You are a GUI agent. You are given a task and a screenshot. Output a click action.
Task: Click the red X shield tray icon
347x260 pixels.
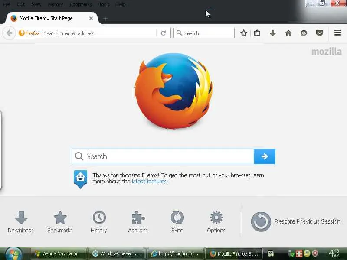pyautogui.click(x=315, y=253)
